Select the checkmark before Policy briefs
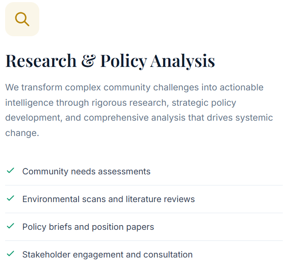296x272 pixels. 11,226
